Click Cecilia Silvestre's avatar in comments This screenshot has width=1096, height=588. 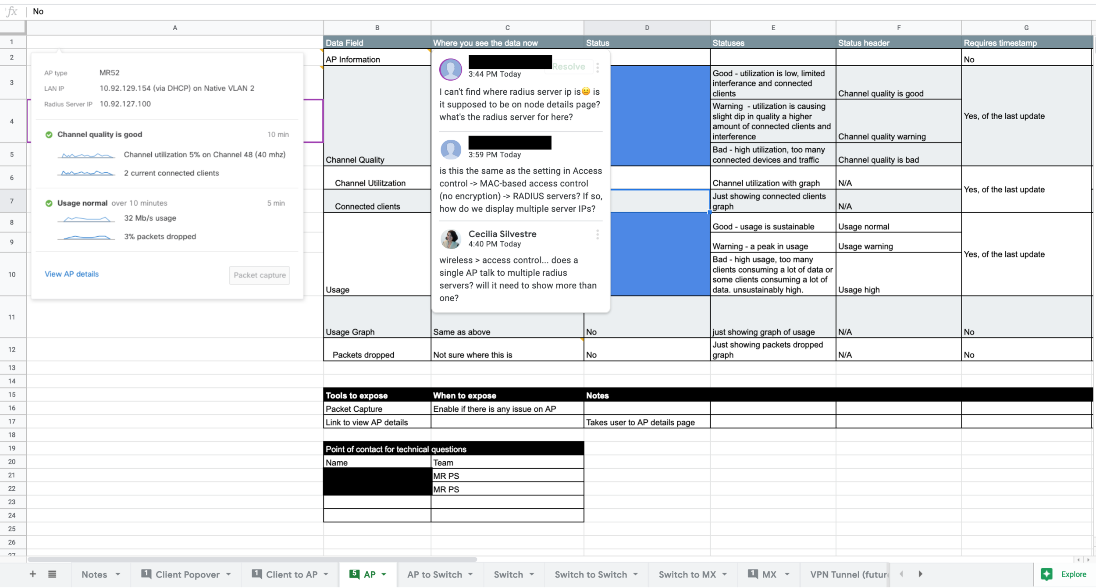451,239
